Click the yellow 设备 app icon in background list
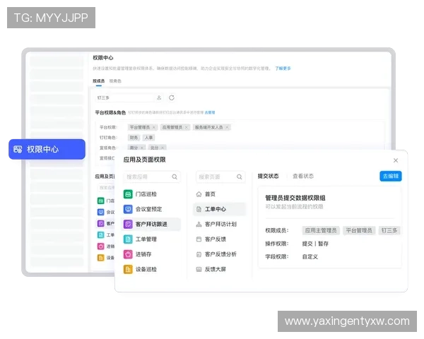The width and height of the screenshot is (424, 339). point(100,258)
